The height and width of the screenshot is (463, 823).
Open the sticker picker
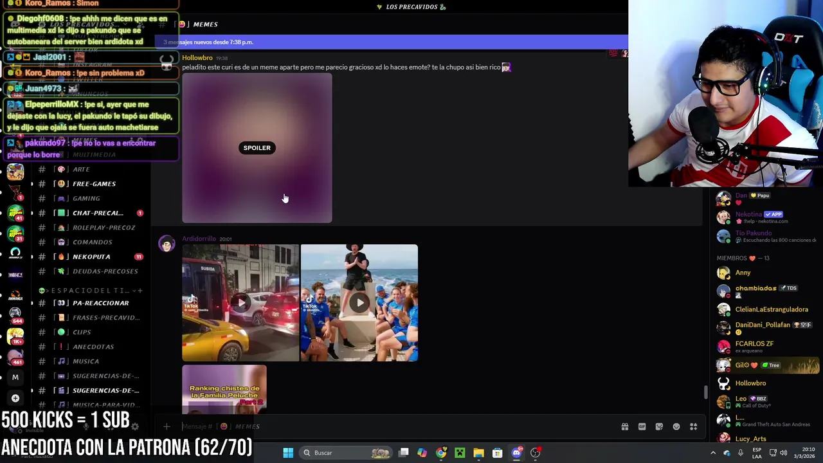[x=659, y=426]
